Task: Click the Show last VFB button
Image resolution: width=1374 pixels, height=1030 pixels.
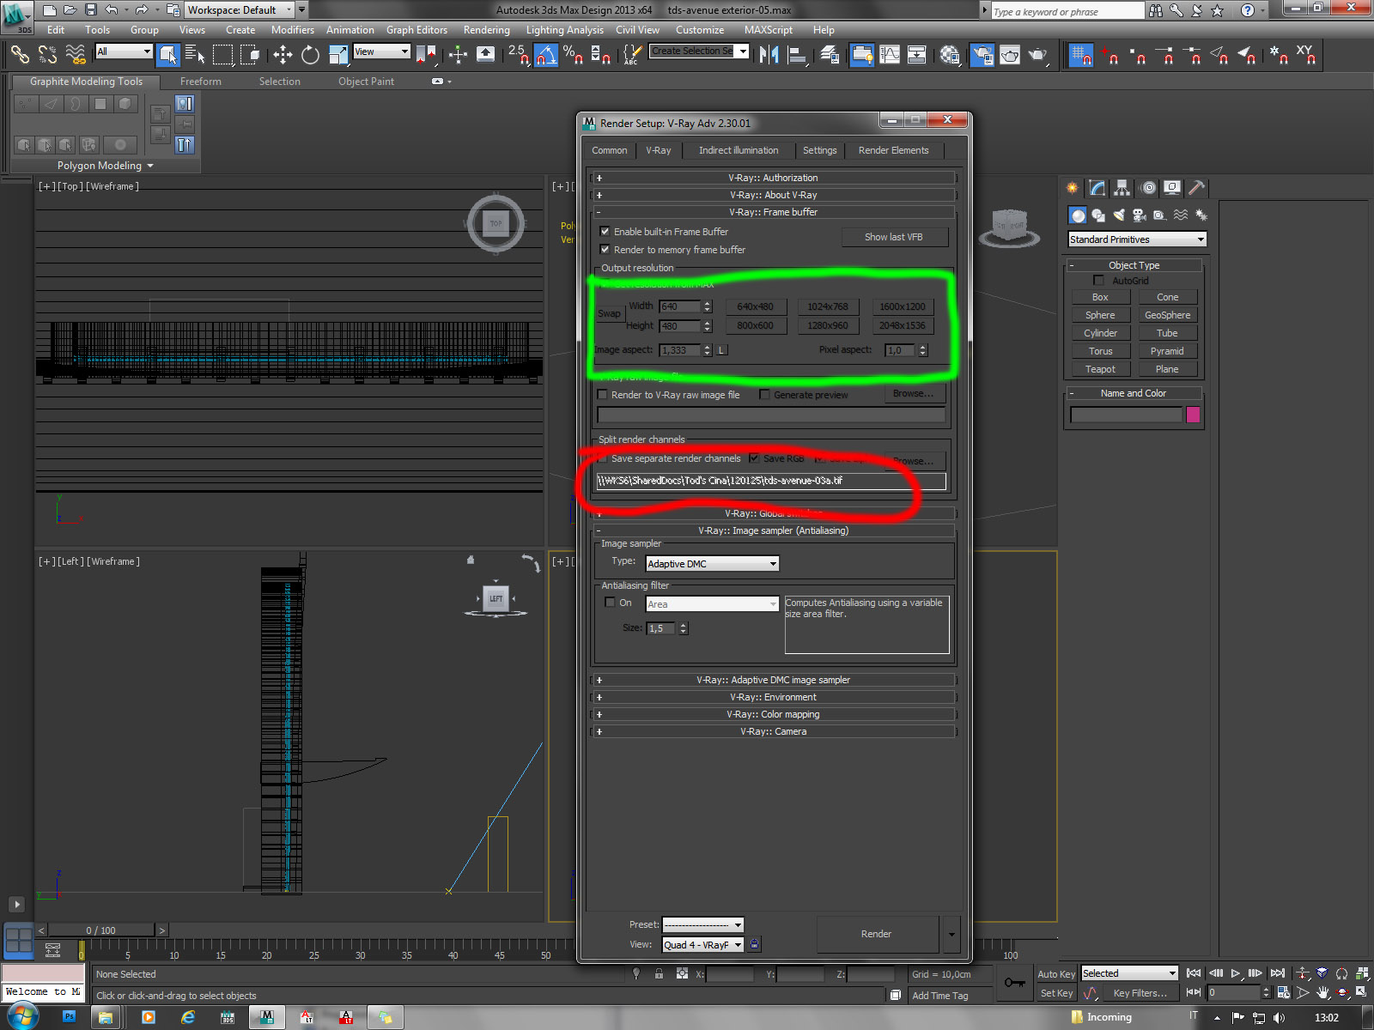Action: (x=894, y=237)
